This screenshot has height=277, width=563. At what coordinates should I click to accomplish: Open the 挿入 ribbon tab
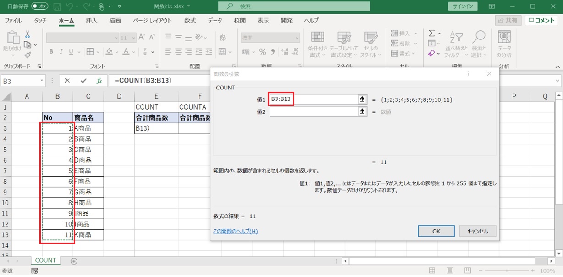pos(92,21)
